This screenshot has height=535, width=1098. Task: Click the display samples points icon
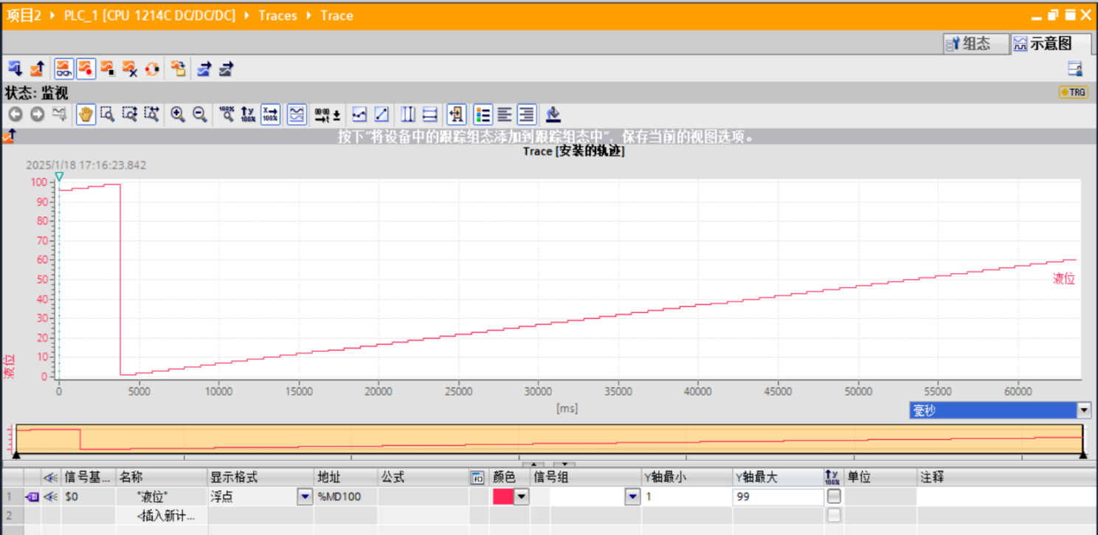(x=359, y=114)
